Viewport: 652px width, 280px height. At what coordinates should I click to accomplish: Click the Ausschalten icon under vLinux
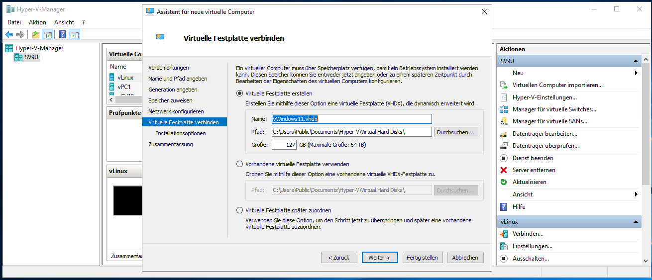point(503,259)
